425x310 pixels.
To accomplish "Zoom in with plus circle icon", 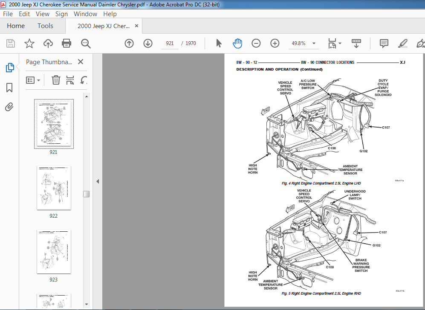I will (x=275, y=43).
